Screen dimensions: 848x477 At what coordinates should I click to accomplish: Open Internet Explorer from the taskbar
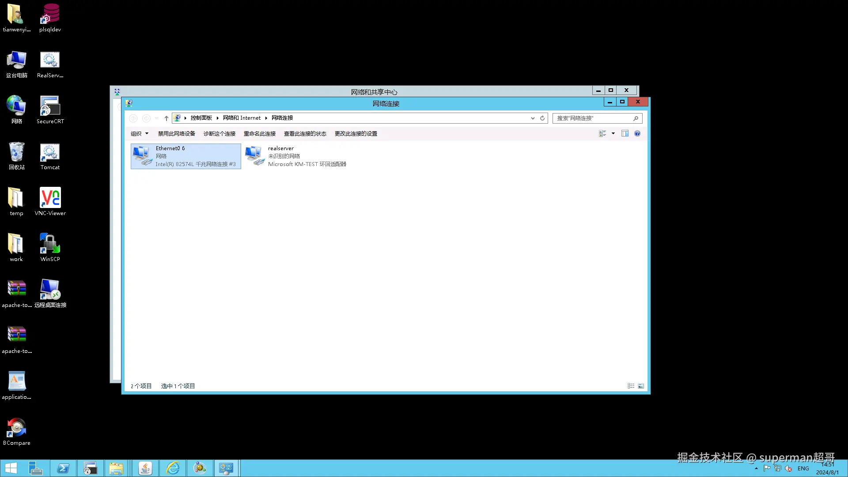172,468
